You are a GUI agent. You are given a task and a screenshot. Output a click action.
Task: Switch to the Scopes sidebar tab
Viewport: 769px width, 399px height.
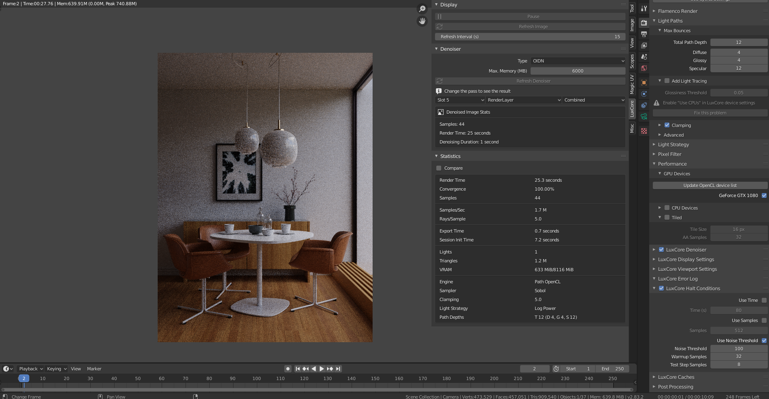click(x=632, y=61)
